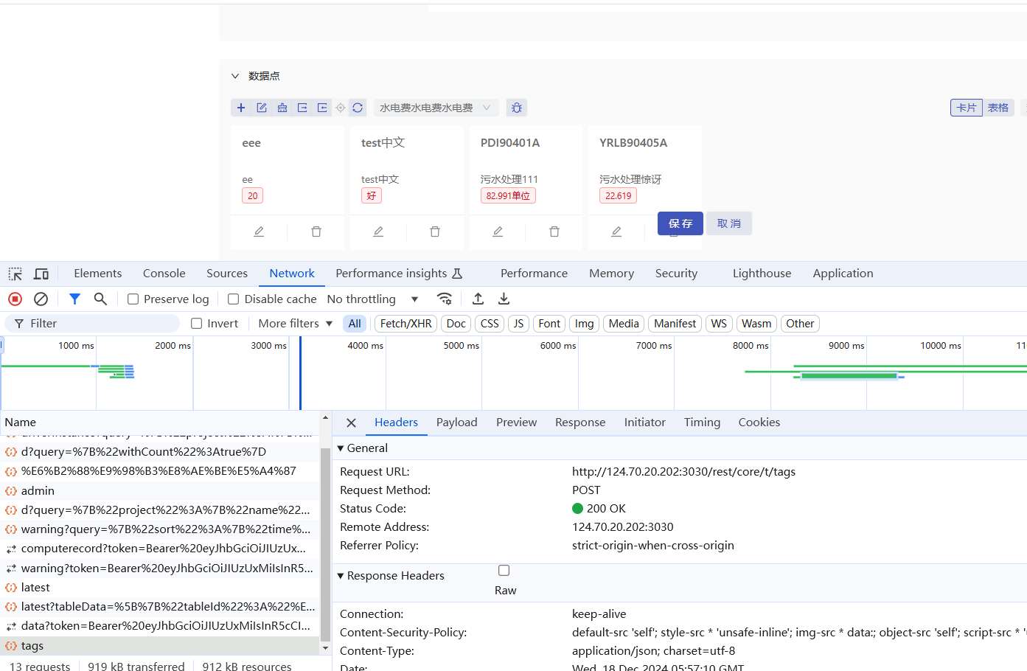Click the 保存 save button

[680, 223]
